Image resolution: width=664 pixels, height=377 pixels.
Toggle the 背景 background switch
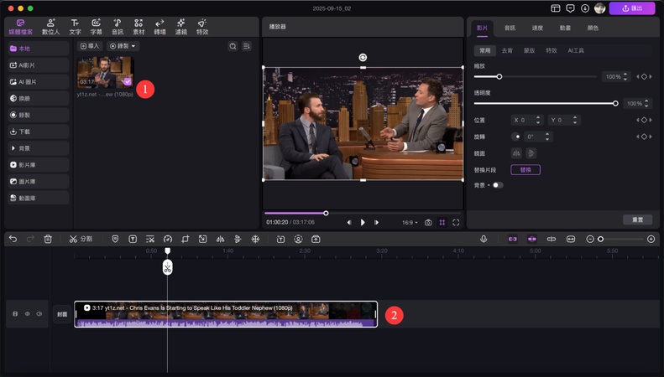497,185
